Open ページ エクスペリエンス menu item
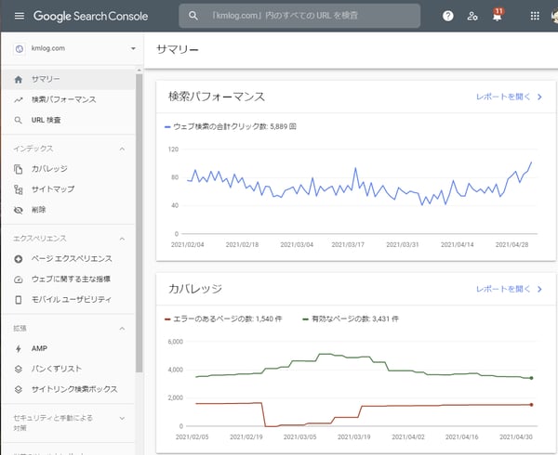The image size is (558, 455). tap(68, 259)
